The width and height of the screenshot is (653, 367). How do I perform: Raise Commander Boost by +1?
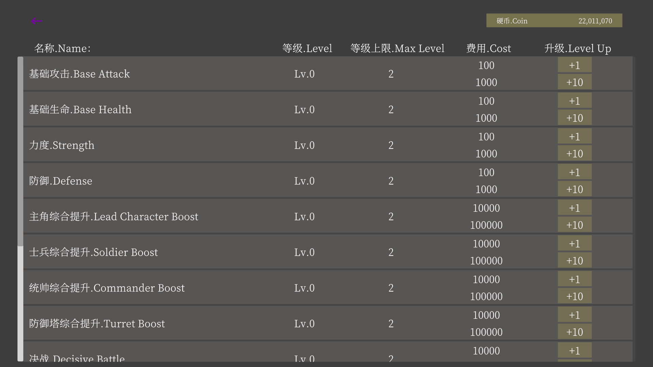574,279
